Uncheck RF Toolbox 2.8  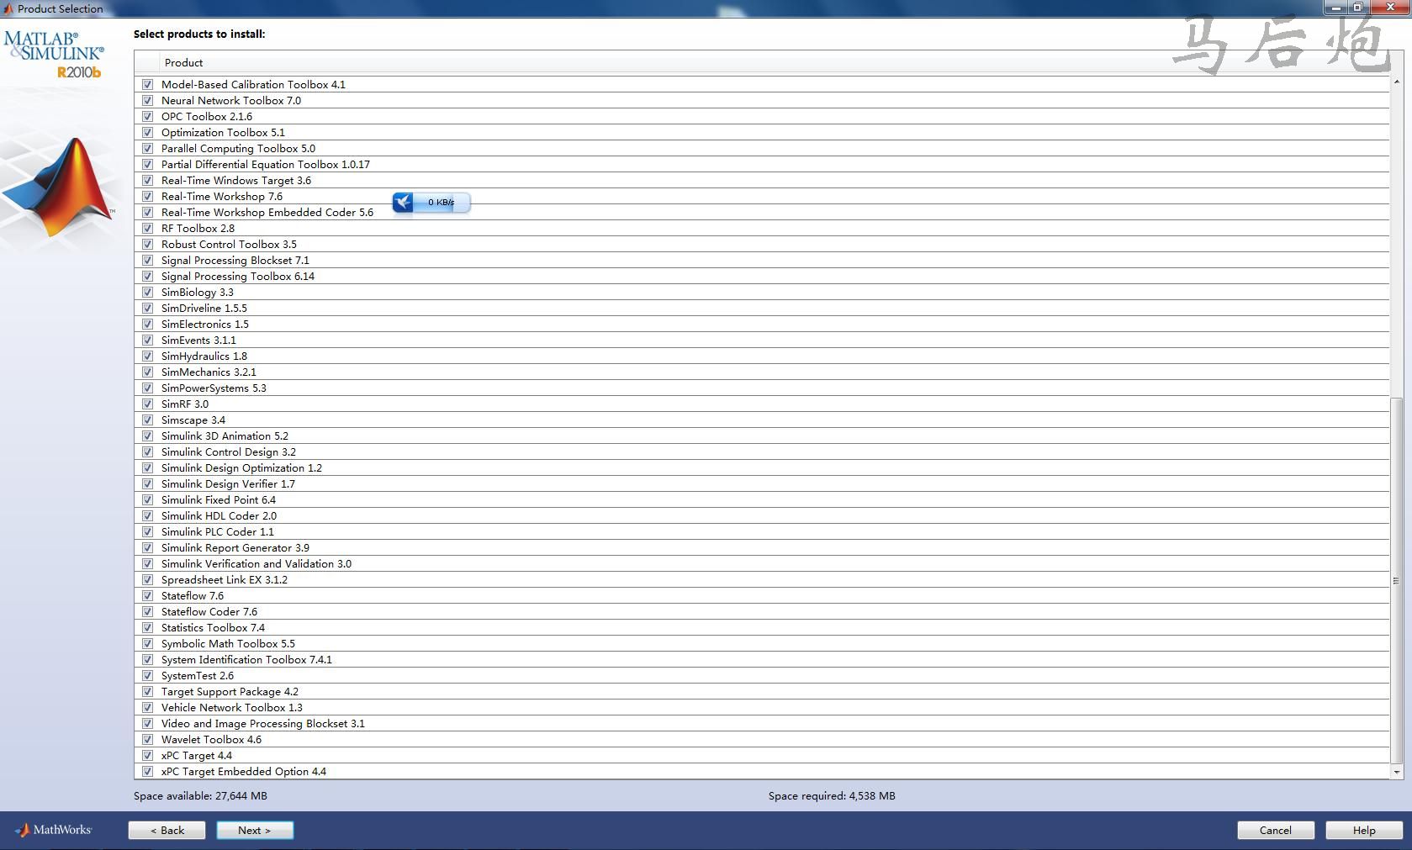click(147, 228)
